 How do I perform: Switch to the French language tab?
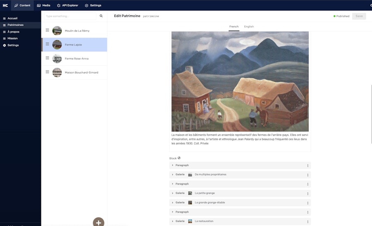234,26
